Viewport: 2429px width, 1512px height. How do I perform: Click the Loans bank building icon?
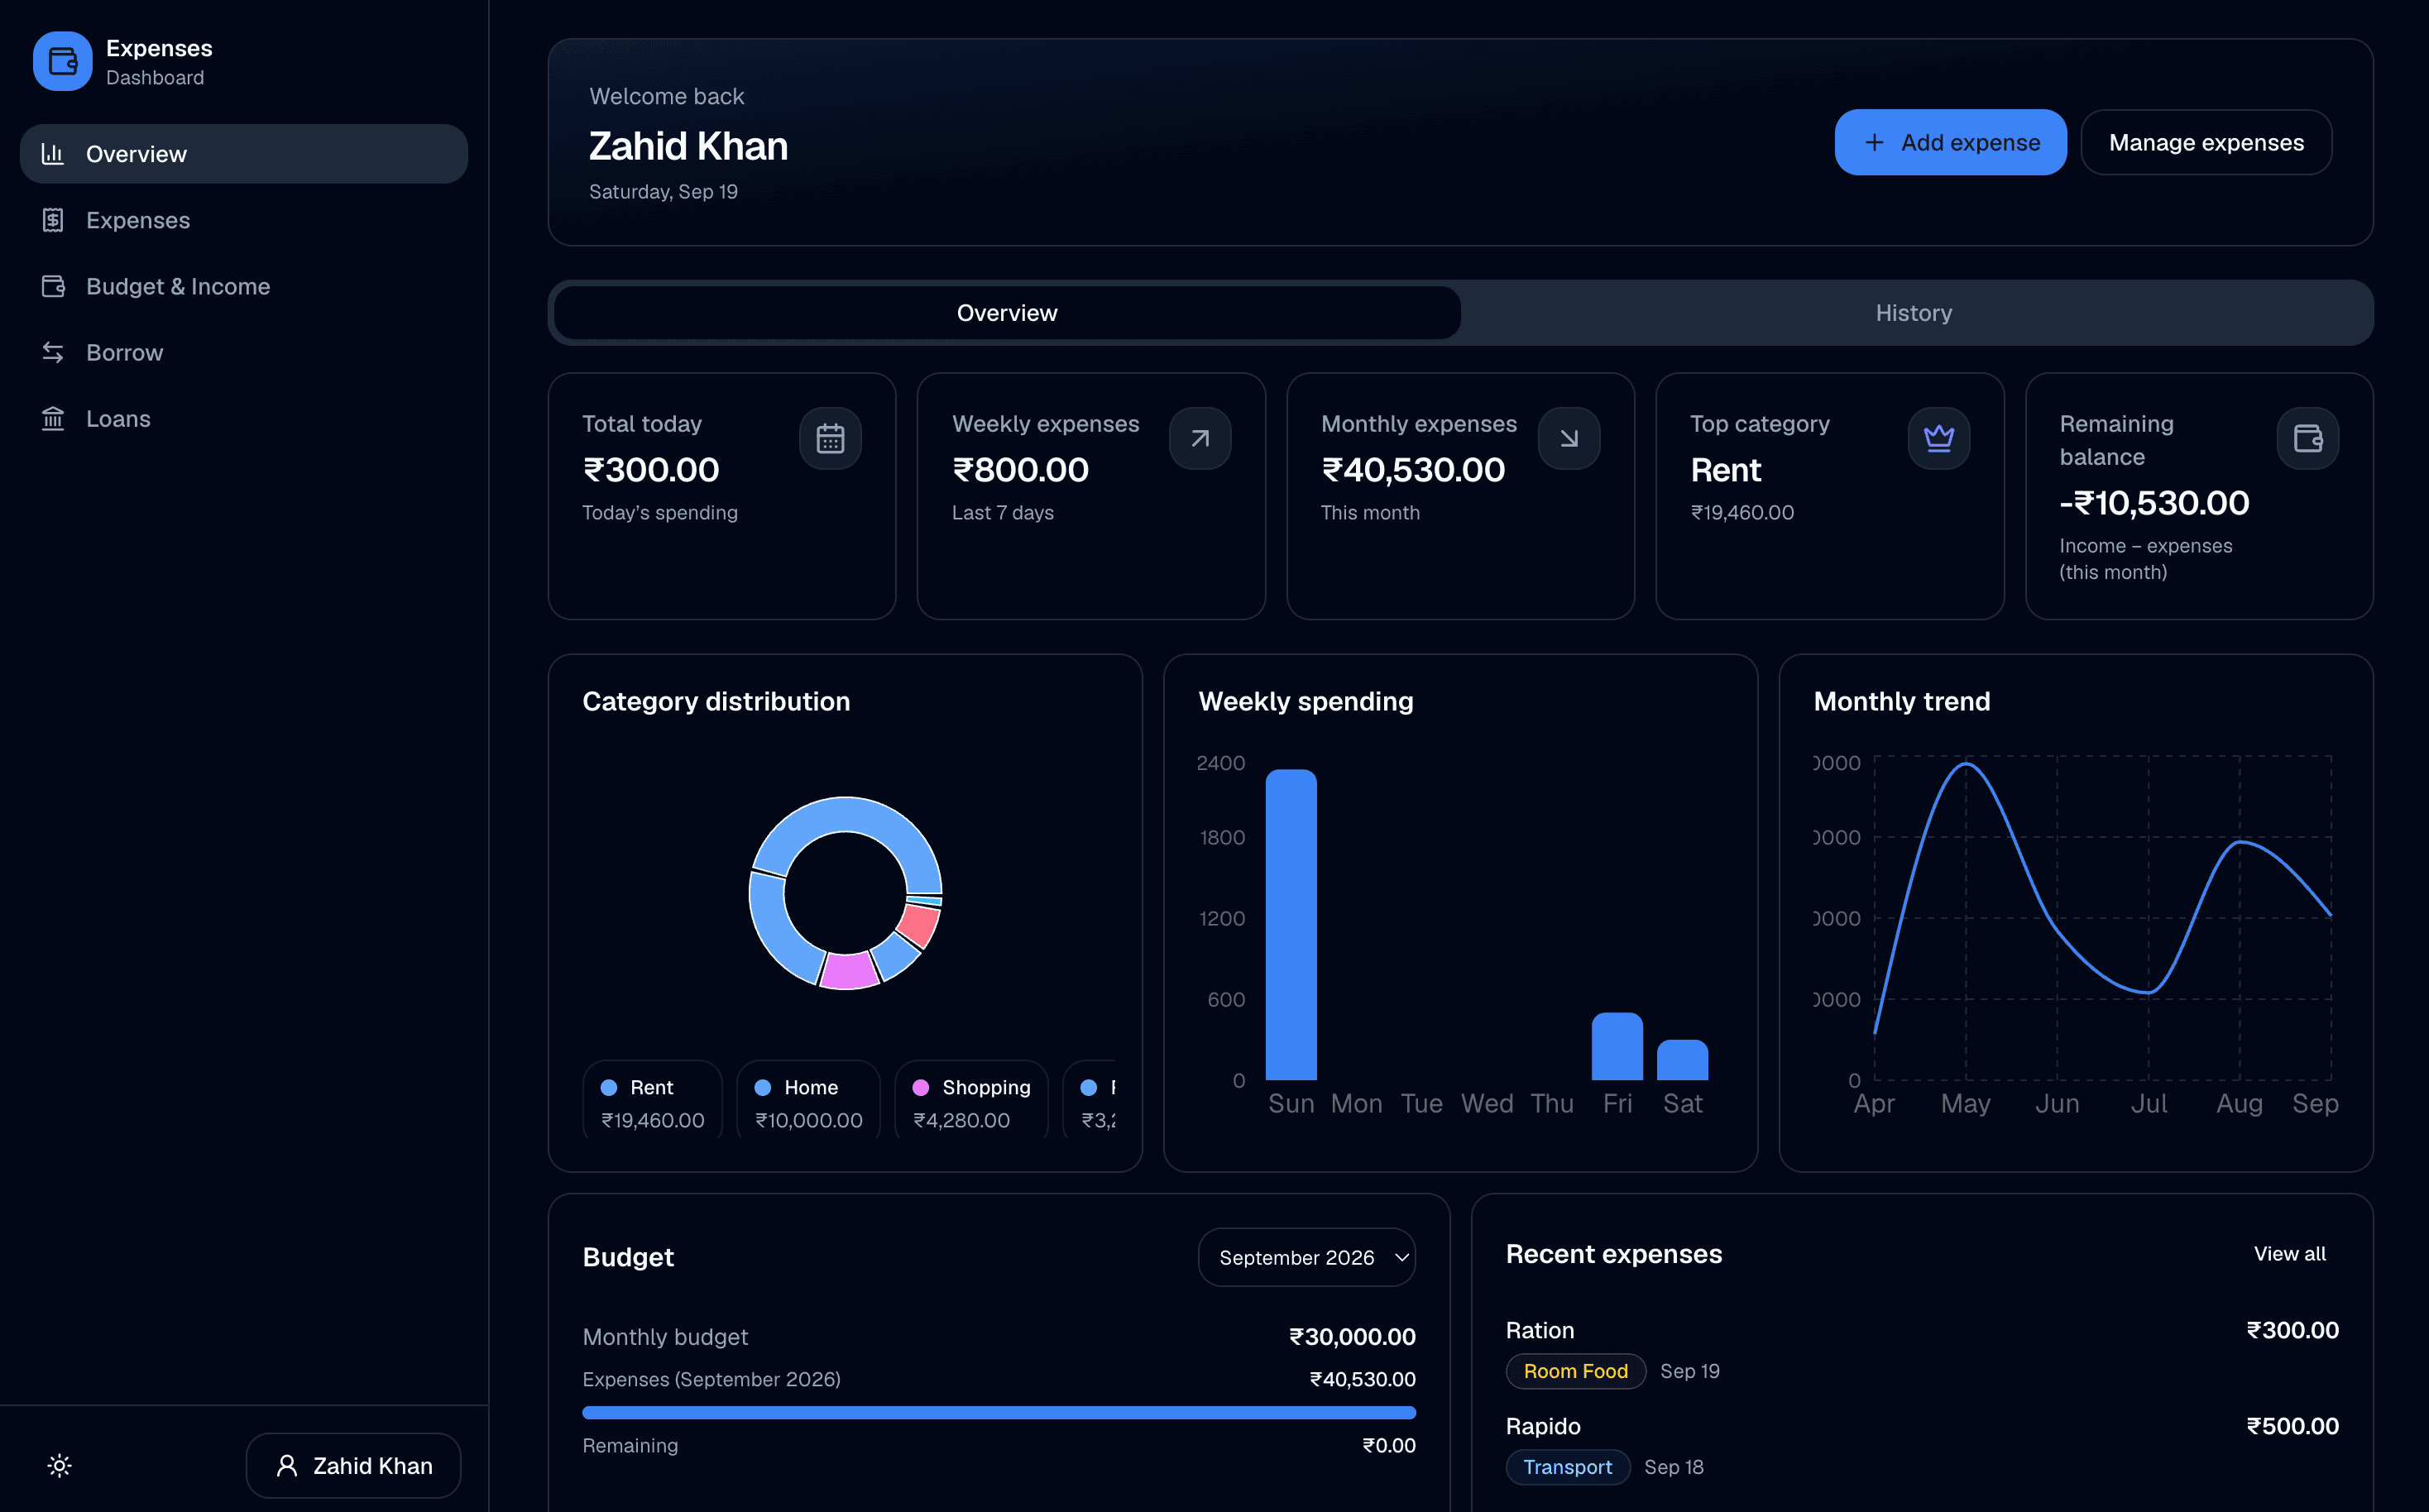53,418
